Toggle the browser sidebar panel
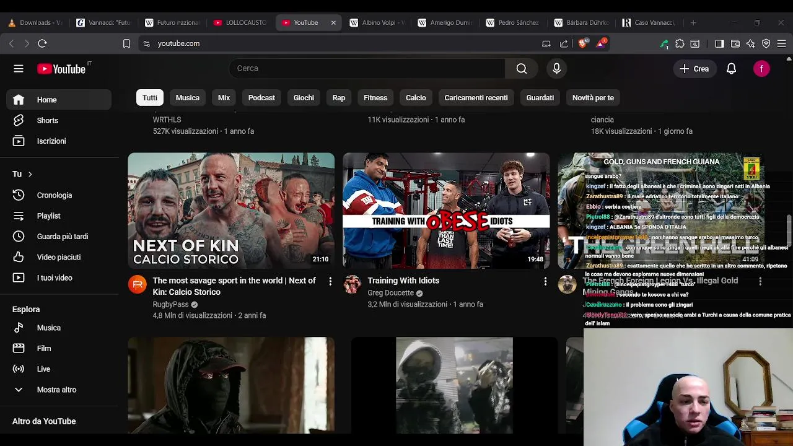The width and height of the screenshot is (793, 446). coord(719,43)
